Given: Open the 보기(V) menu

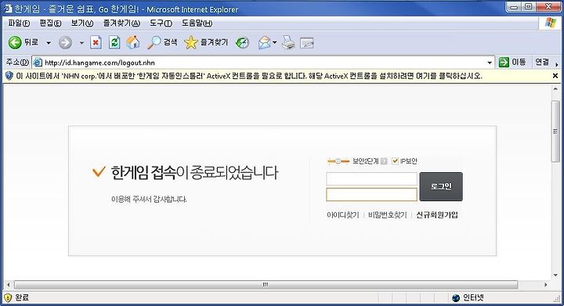Looking at the screenshot, I should (x=82, y=23).
